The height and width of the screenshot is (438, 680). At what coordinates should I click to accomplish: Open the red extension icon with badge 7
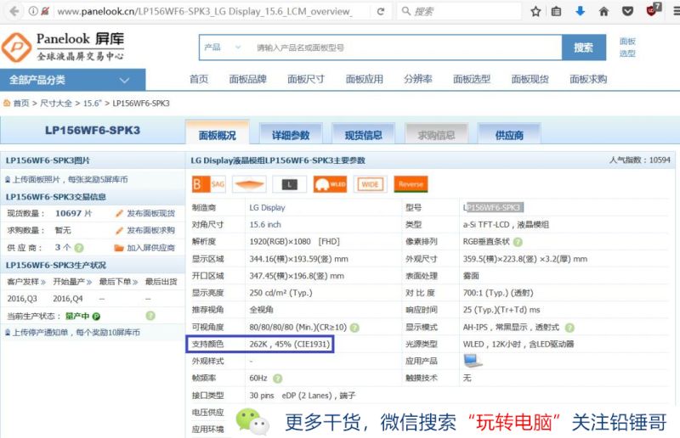click(x=653, y=9)
